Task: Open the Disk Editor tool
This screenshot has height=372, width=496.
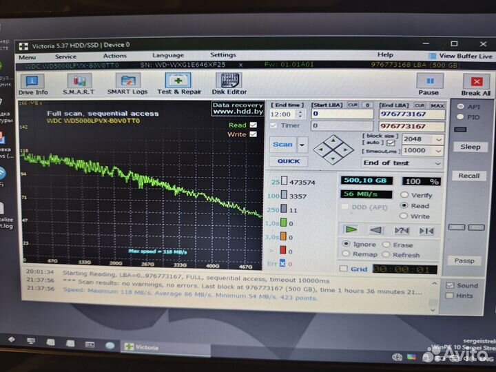Action: pyautogui.click(x=229, y=83)
